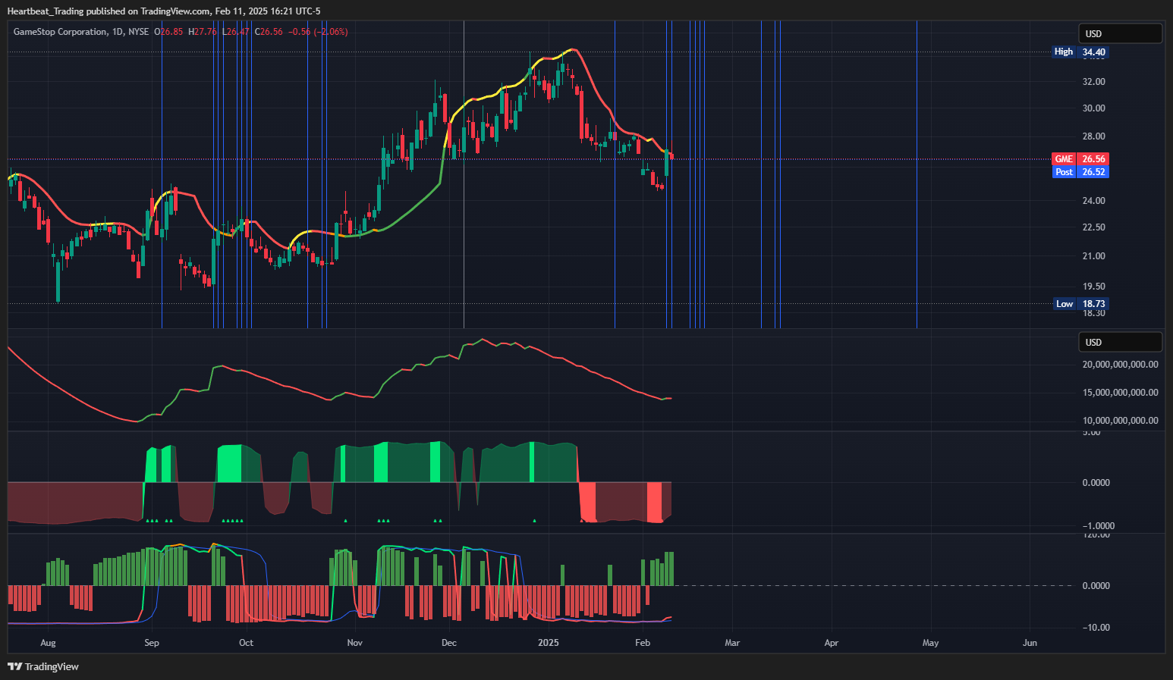
Task: Click the 10,000,000,000.00 scale label
Action: coord(1120,420)
